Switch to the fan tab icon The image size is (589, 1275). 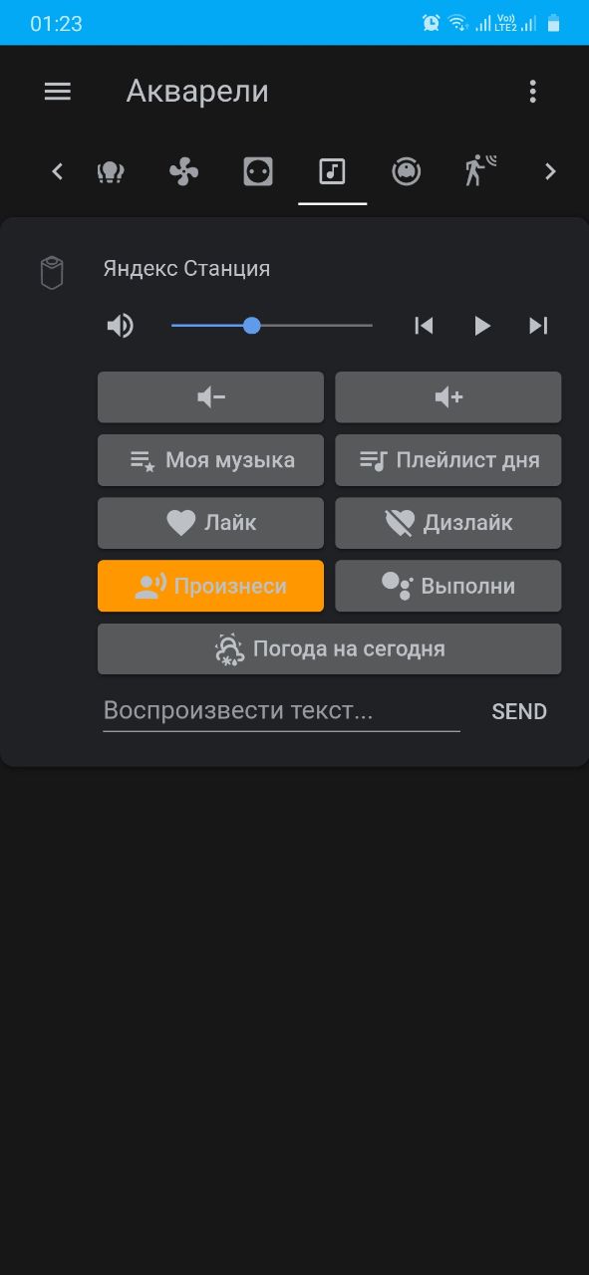coord(184,172)
